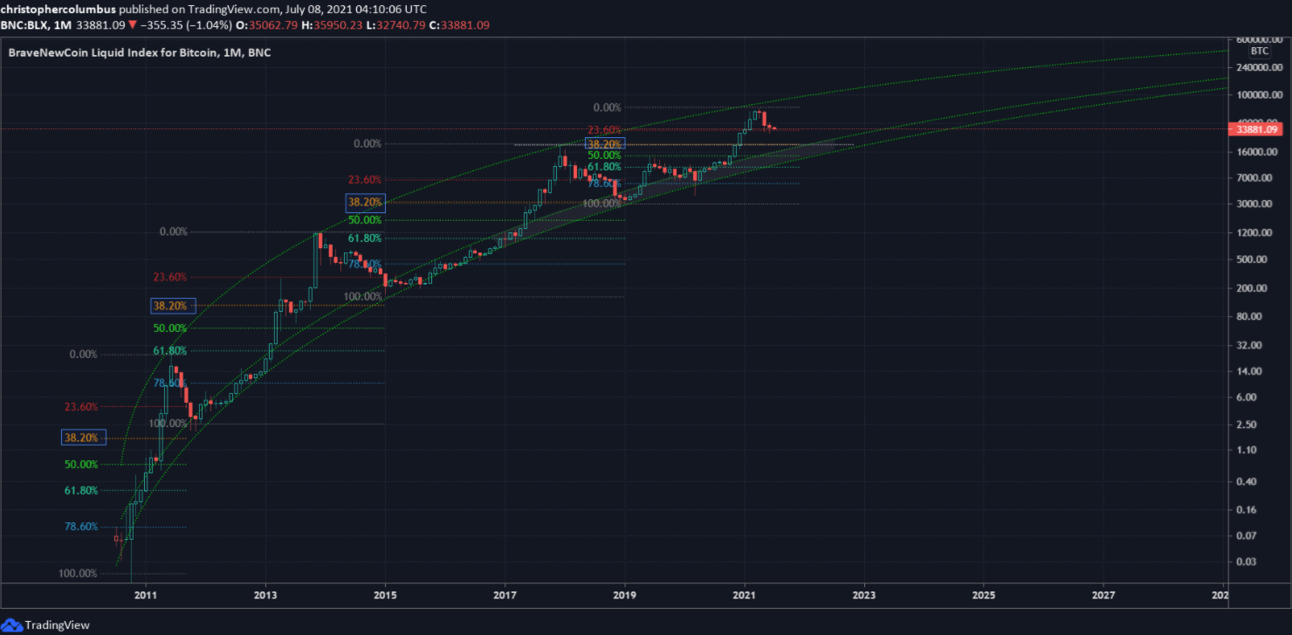Click the 0.00% label above the 2021 peak
This screenshot has width=1292, height=635.
[x=607, y=107]
